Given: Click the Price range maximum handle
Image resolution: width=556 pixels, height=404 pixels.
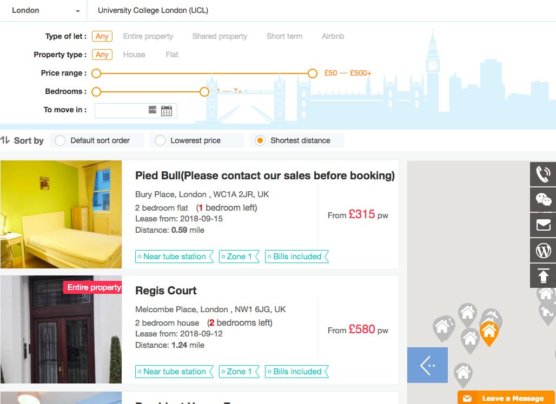Looking at the screenshot, I should tap(313, 73).
